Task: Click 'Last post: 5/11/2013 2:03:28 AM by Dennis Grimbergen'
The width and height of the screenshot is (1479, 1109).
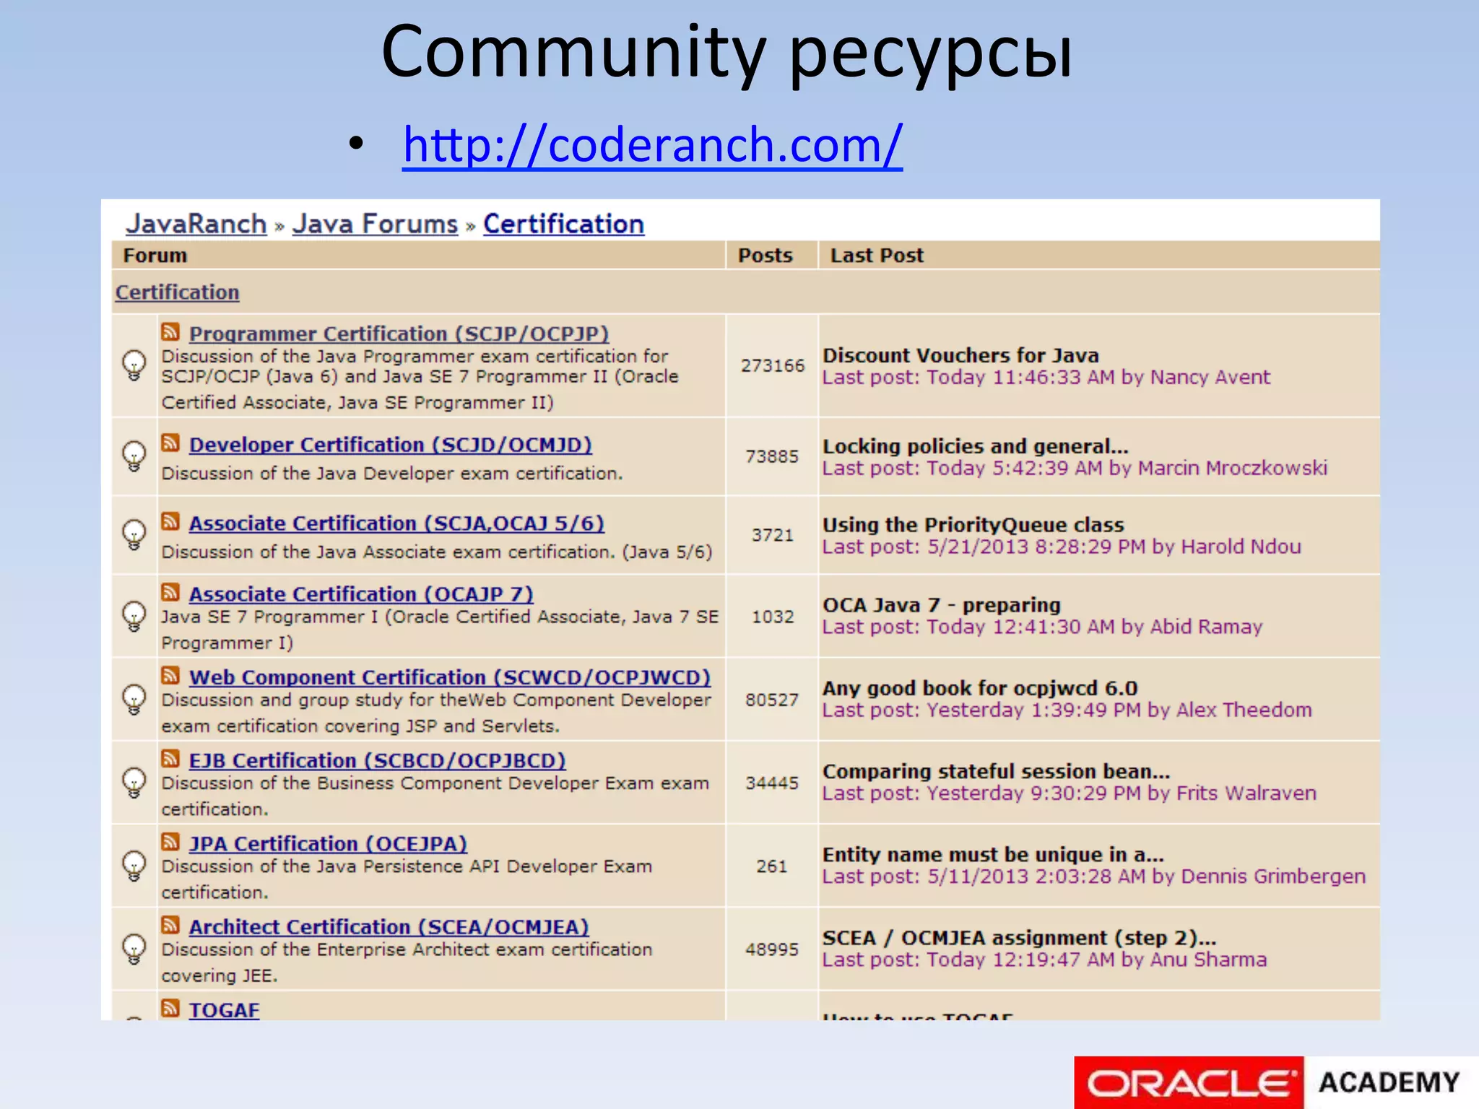Action: click(x=1094, y=877)
